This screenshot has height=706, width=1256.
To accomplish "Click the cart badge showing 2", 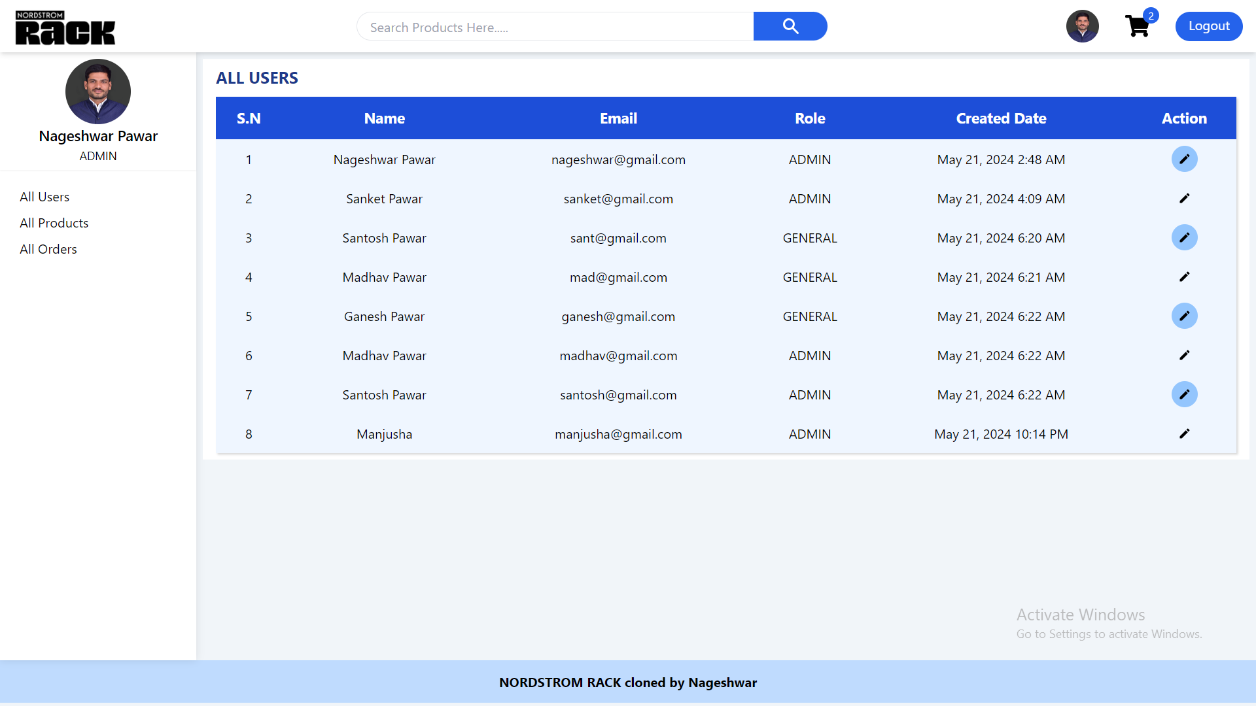I will point(1151,16).
